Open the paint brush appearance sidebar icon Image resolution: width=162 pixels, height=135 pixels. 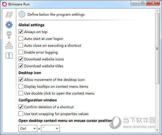click(x=9, y=35)
